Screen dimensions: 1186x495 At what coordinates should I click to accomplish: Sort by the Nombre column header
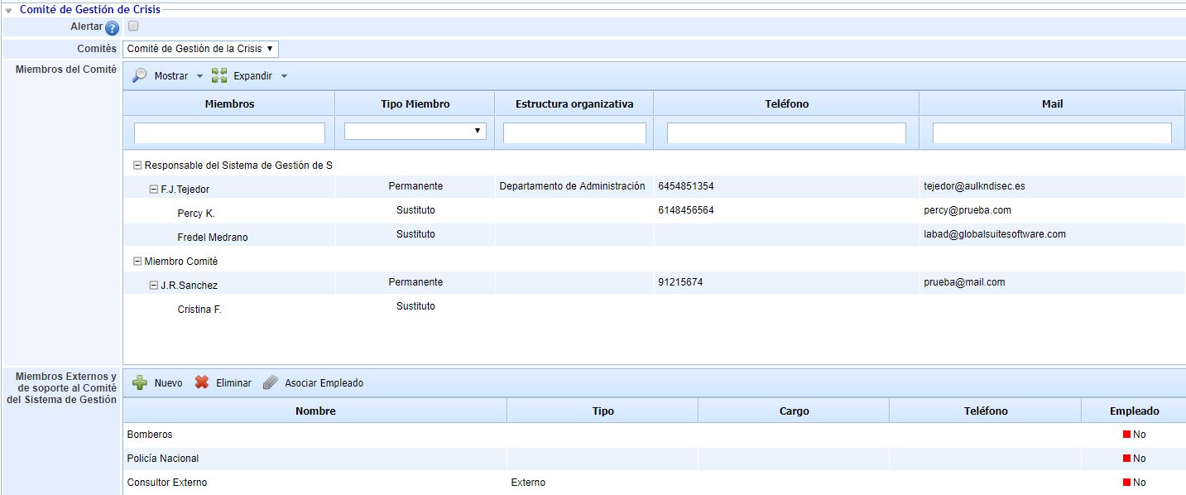315,411
